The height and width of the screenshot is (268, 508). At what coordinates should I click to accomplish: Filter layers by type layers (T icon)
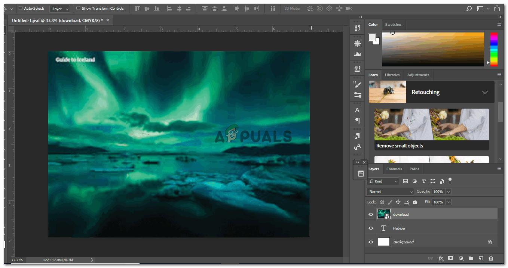tap(423, 181)
